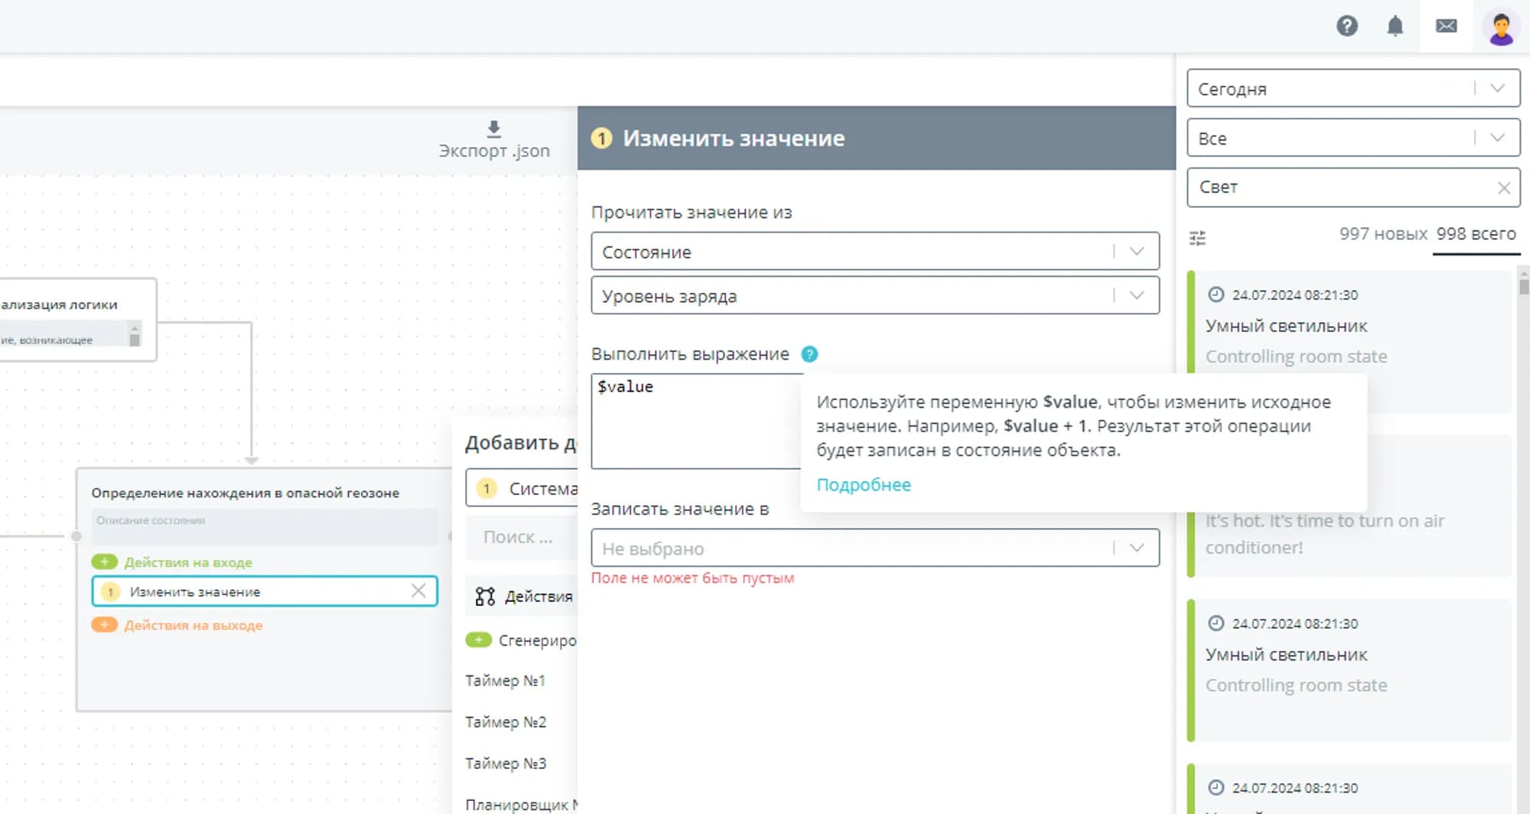This screenshot has width=1530, height=814.
Task: Open the messages envelope icon
Action: [x=1446, y=26]
